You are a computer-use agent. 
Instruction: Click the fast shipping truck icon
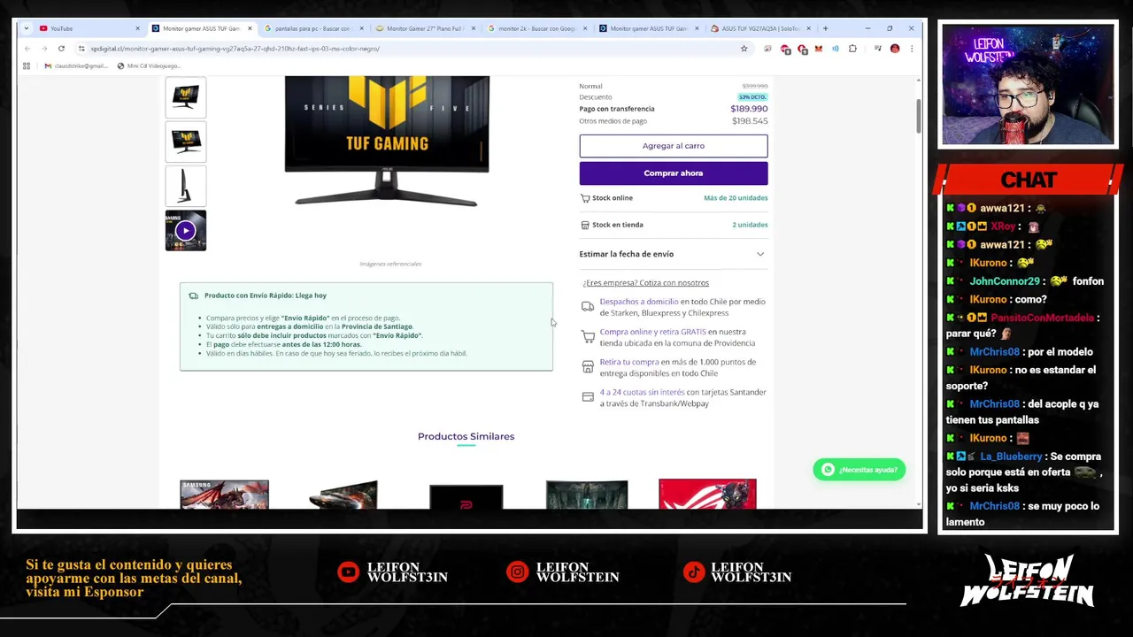(x=194, y=295)
